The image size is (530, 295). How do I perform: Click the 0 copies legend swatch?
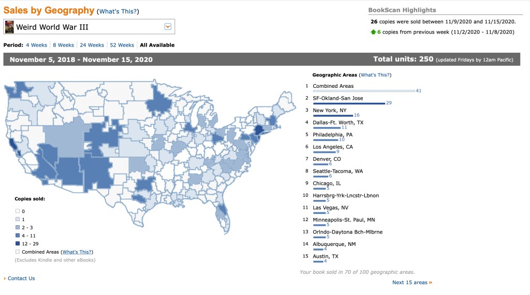click(x=17, y=211)
